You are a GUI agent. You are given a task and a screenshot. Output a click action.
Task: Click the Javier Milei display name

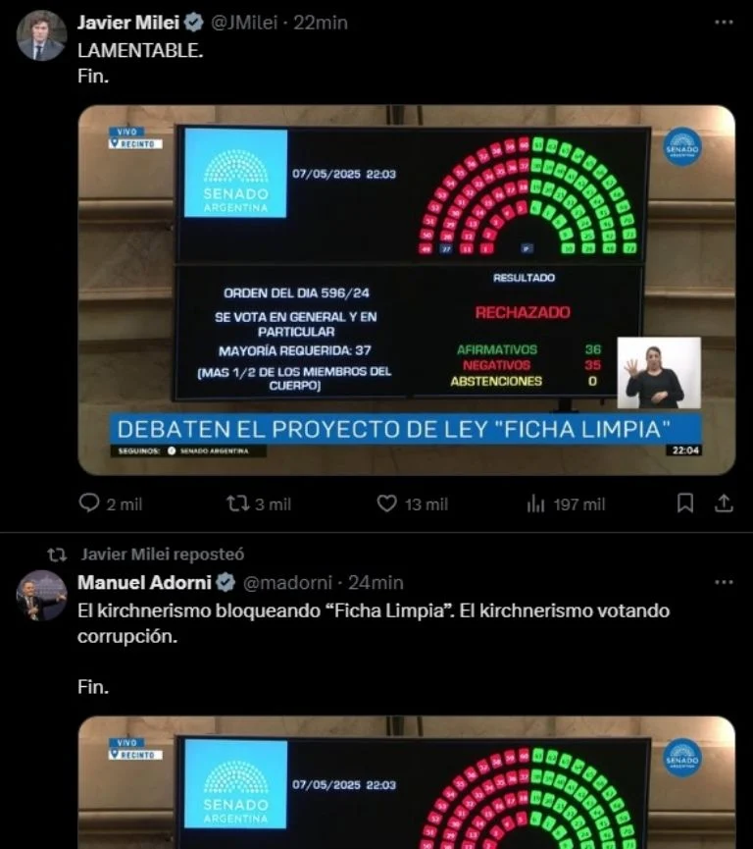(128, 23)
